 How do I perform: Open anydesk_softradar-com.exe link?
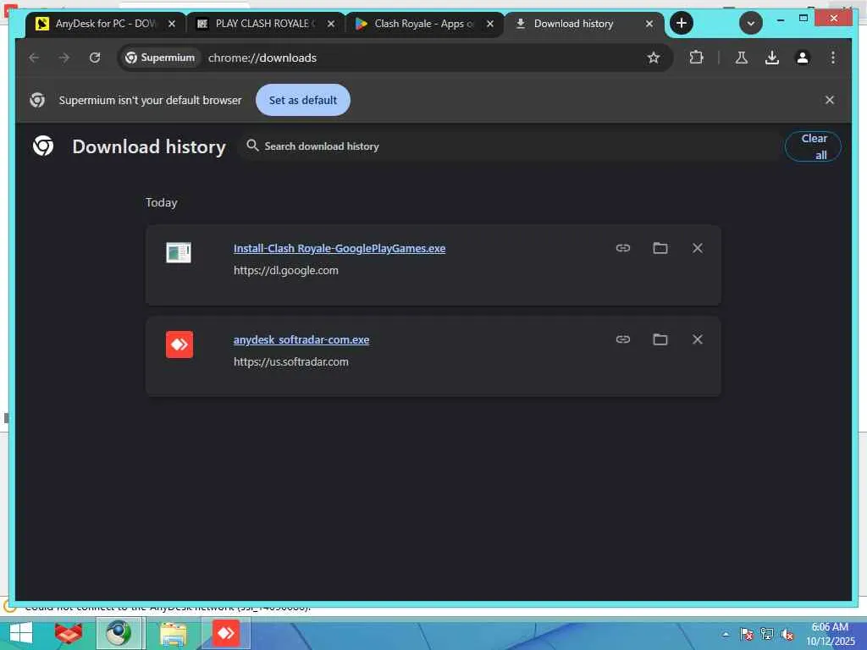pos(301,339)
